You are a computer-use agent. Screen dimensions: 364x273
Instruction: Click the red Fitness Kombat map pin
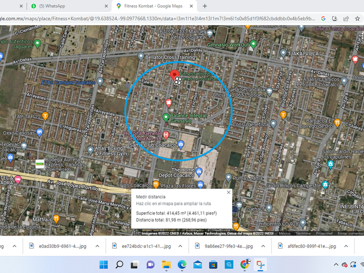(x=175, y=75)
